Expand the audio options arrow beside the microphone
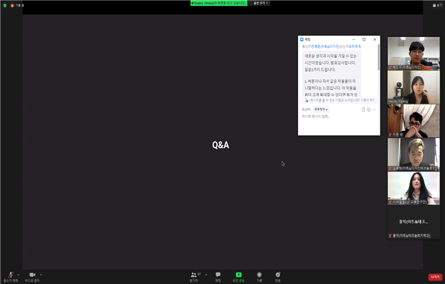This screenshot has height=284, width=445. pyautogui.click(x=19, y=274)
